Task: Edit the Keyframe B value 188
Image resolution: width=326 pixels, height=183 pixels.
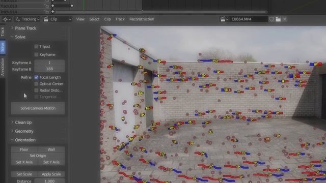Action: [49, 69]
